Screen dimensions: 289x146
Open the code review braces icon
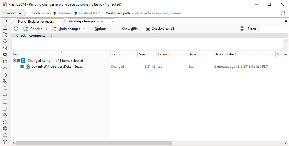pos(5,61)
